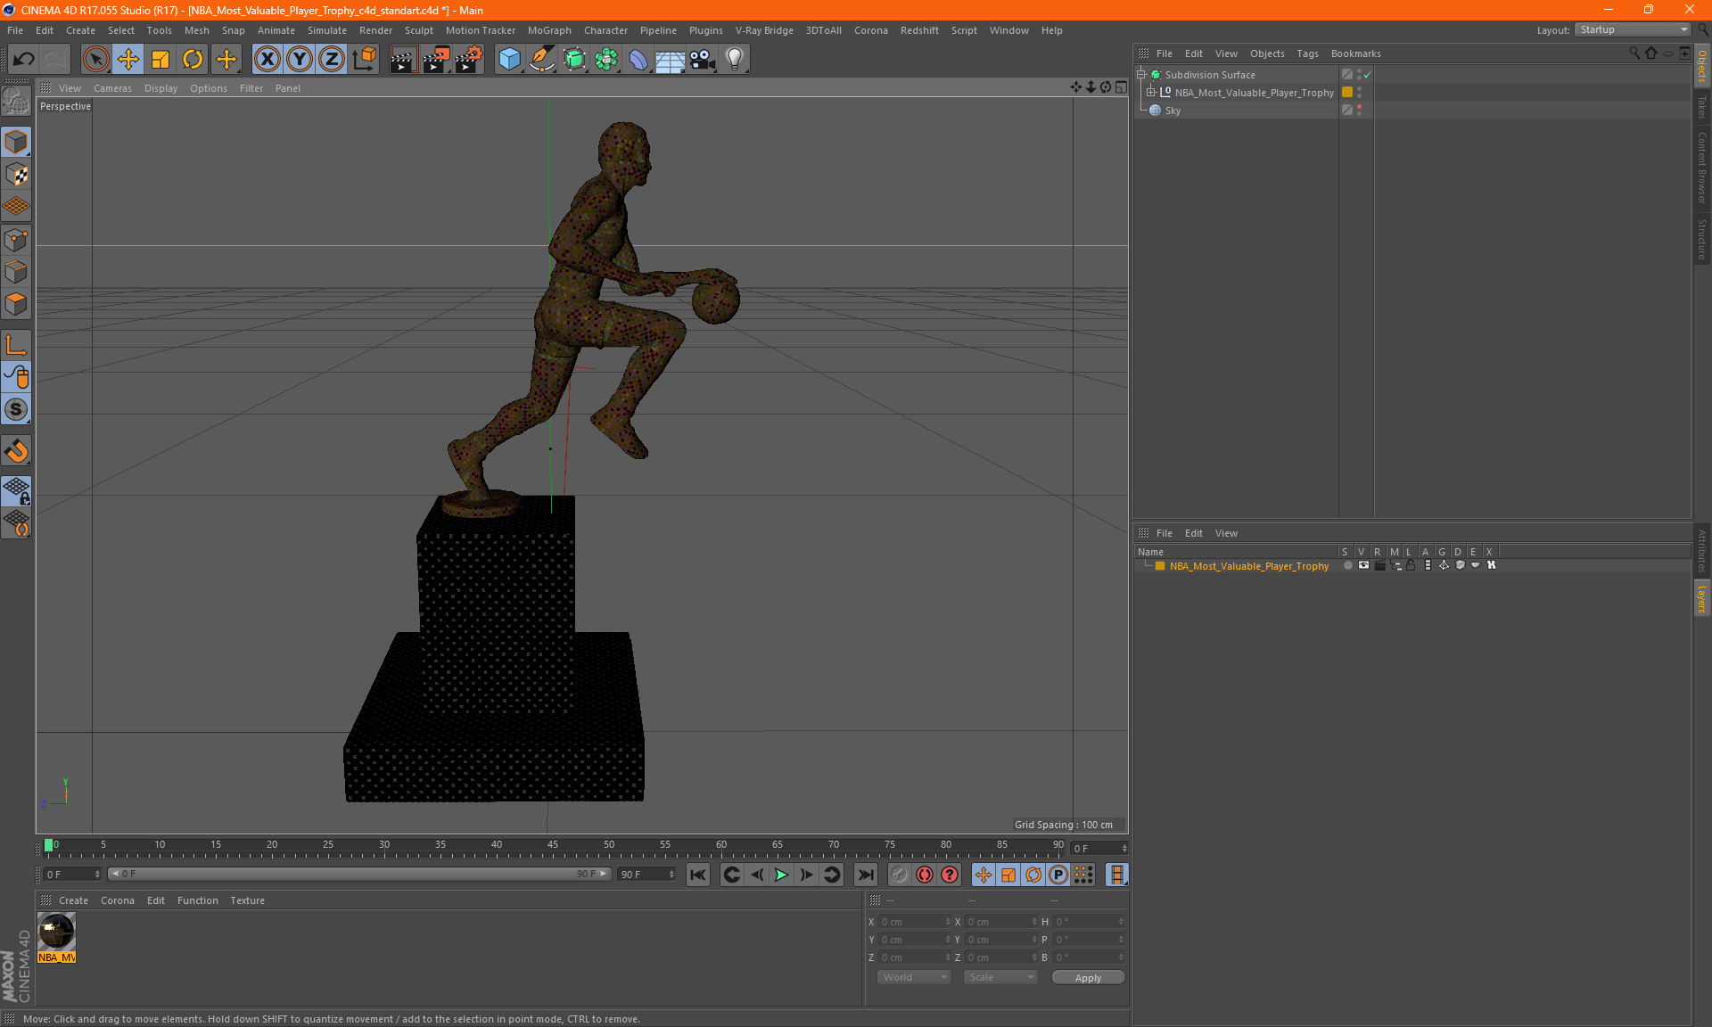The width and height of the screenshot is (1712, 1027).
Task: Toggle Z axis lock
Action: pyautogui.click(x=332, y=59)
